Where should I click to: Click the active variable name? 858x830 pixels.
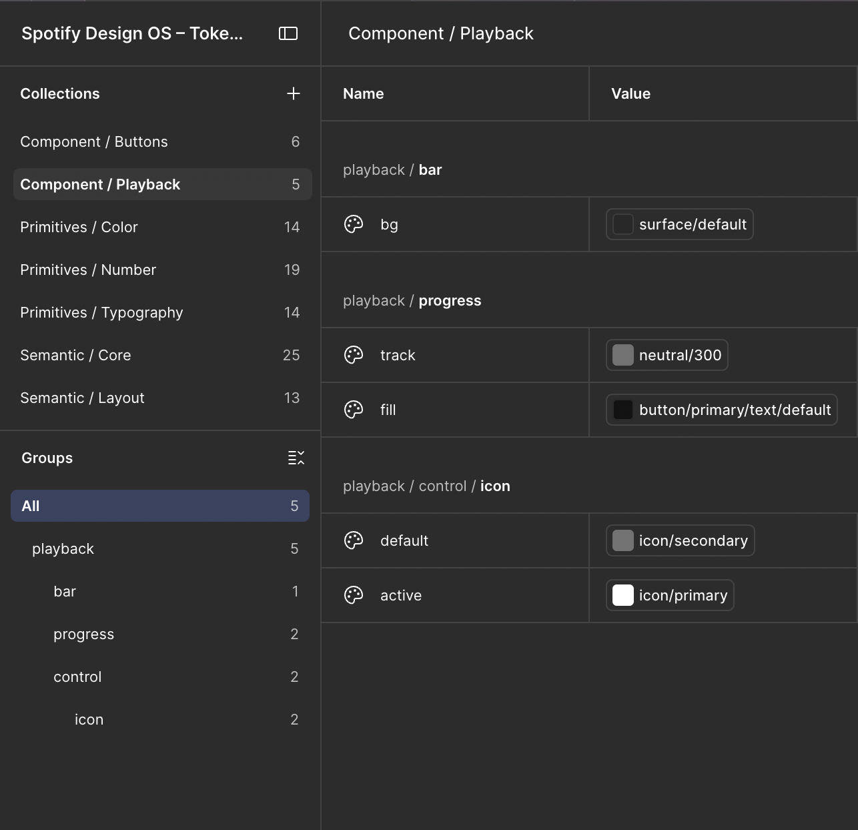pos(401,595)
